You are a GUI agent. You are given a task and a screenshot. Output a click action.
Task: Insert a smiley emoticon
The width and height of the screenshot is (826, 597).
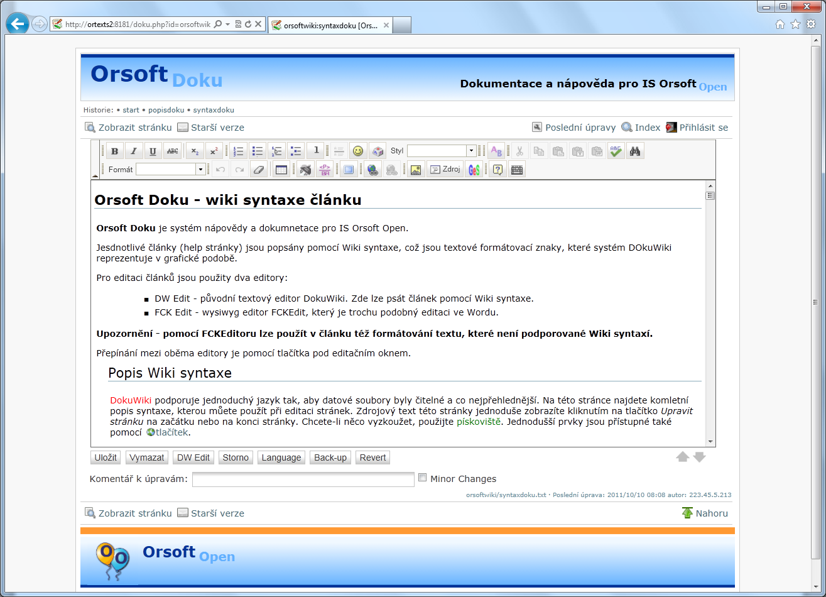357,151
